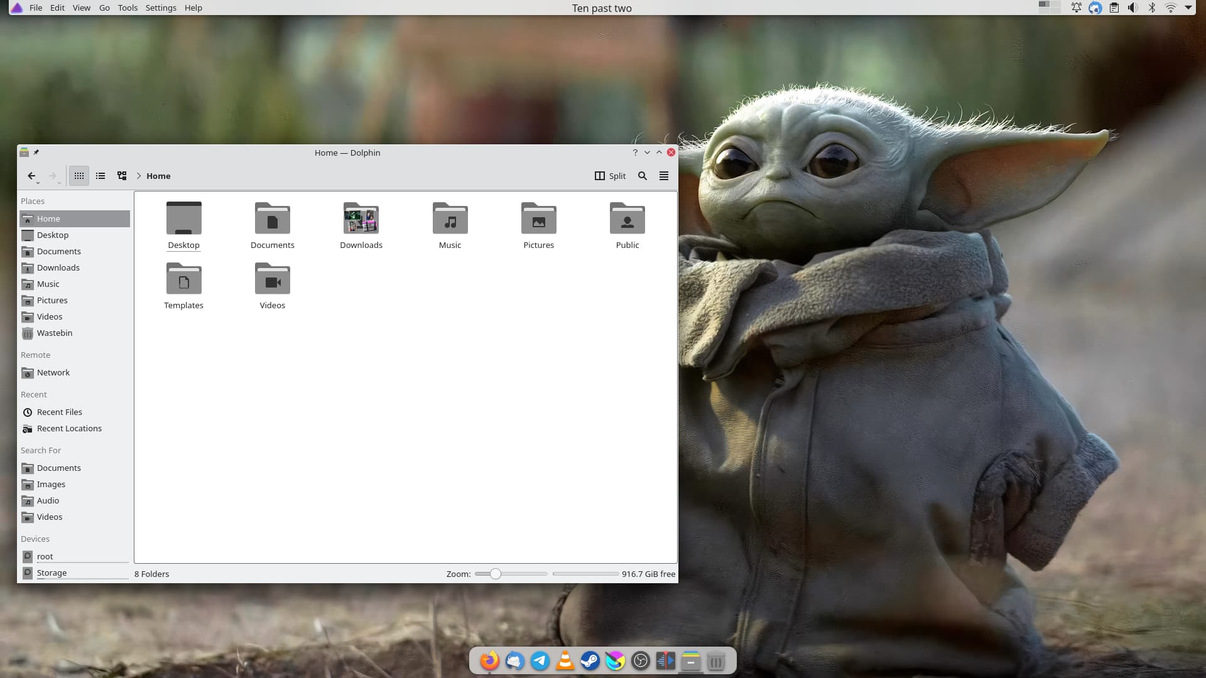Open back-history dropdown under back arrow

38,183
